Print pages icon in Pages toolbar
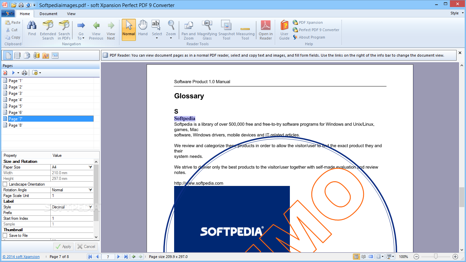466x262 pixels. coord(24,73)
